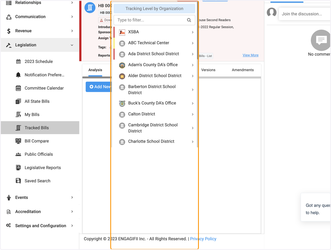
Task: Click the View More link
Action: [x=250, y=55]
